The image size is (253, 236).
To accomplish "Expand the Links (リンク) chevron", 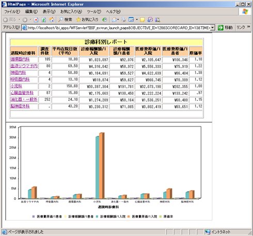I will tap(248, 27).
